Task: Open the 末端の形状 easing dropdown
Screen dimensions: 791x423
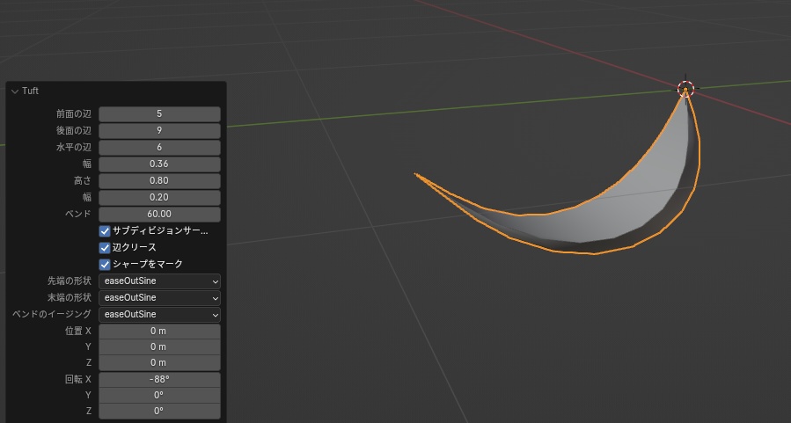Action: tap(159, 297)
